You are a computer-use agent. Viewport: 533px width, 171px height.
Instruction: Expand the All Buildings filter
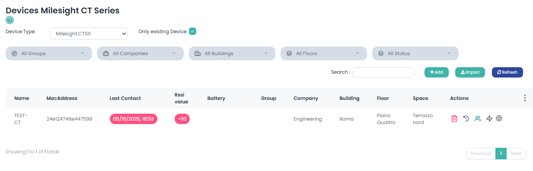pos(232,53)
